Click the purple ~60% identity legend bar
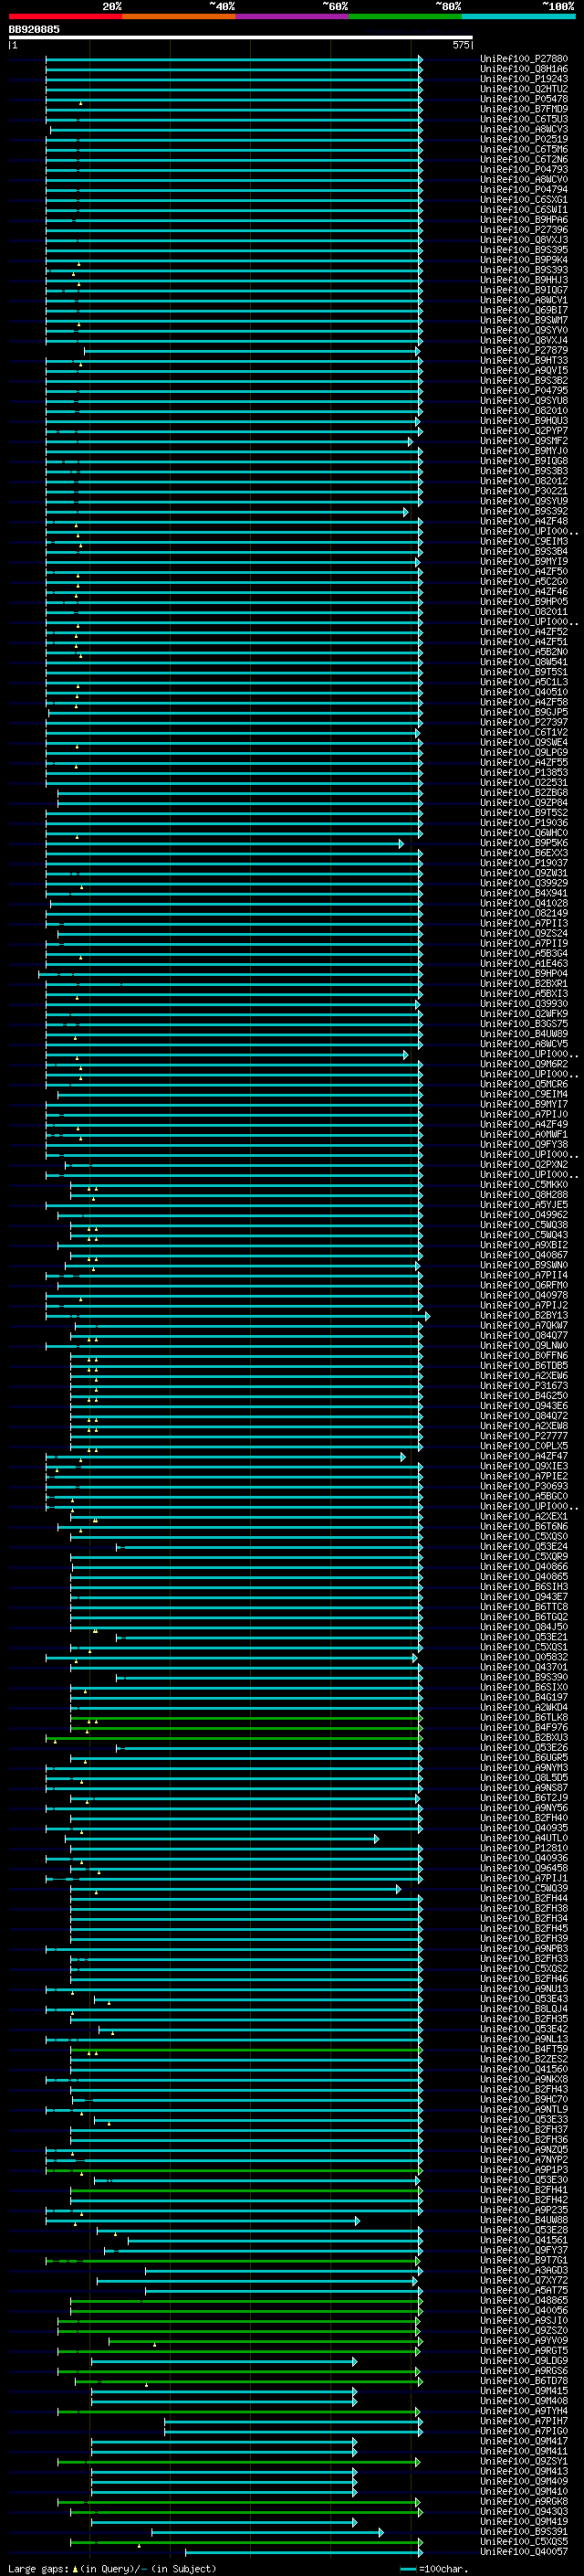Image resolution: width=584 pixels, height=2576 pixels. pos(291,16)
